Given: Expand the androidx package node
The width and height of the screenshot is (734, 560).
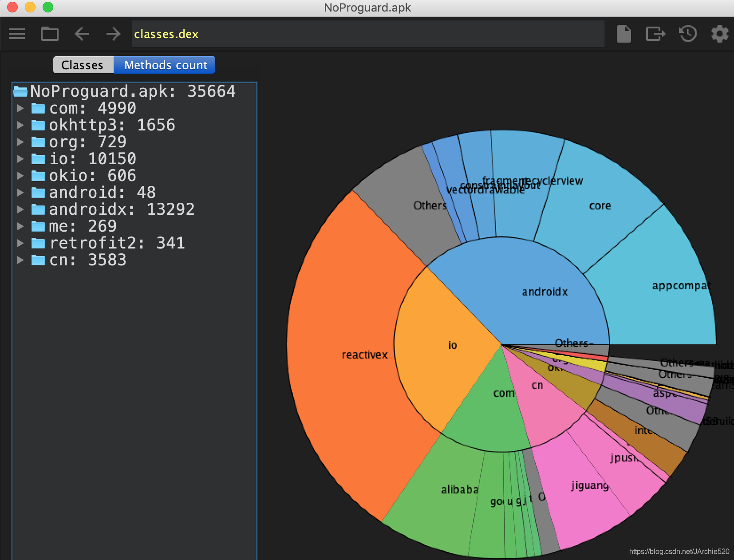Looking at the screenshot, I should [20, 209].
